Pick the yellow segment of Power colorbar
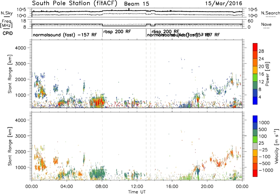Screen dimensions: 280x194 (255, 70)
